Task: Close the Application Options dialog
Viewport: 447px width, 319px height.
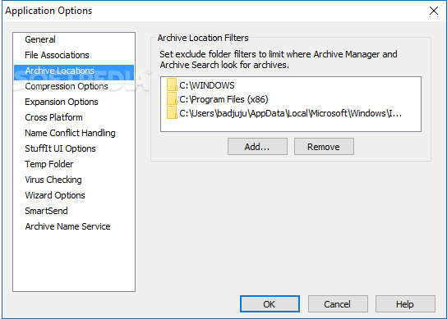Action: (x=434, y=11)
